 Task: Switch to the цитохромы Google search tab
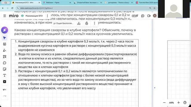tap(119, 3)
